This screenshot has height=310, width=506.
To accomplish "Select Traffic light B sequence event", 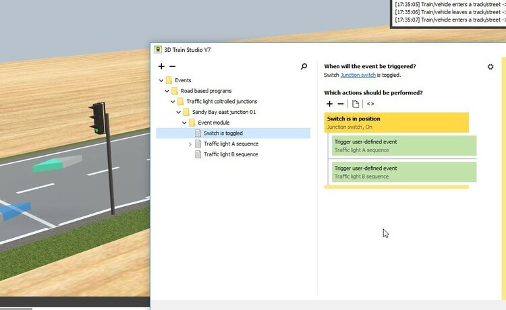I will click(x=231, y=154).
